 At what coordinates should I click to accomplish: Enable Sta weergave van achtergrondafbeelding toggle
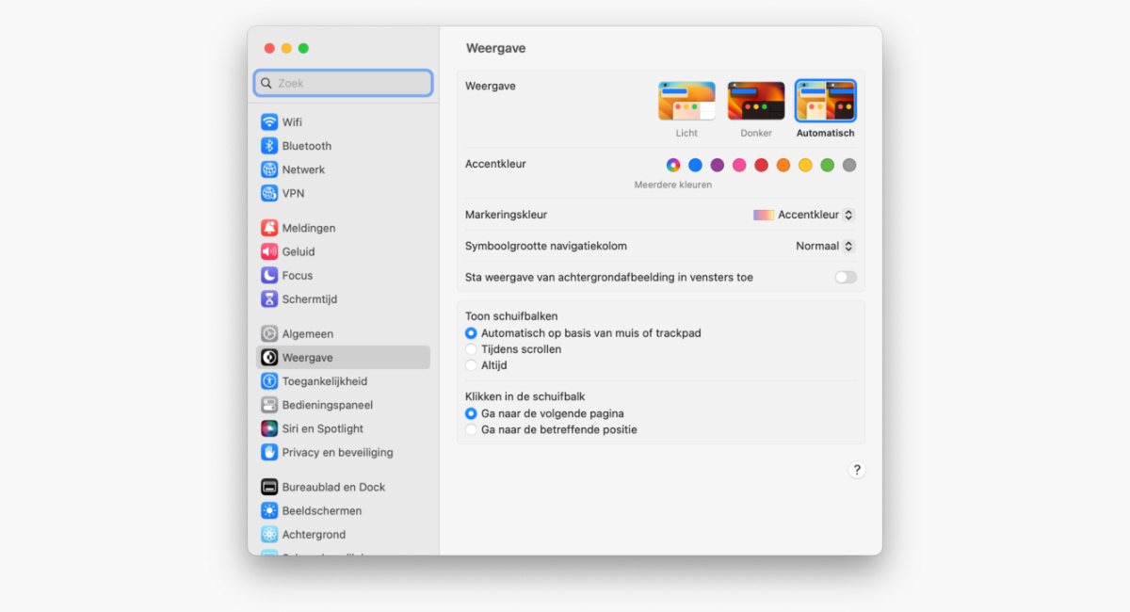tap(845, 277)
